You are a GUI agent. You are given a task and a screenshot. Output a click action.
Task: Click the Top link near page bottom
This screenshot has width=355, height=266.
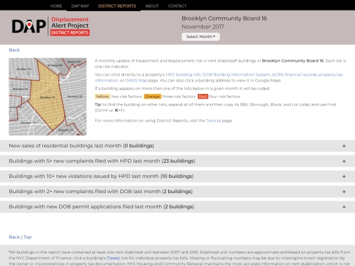coord(28,237)
